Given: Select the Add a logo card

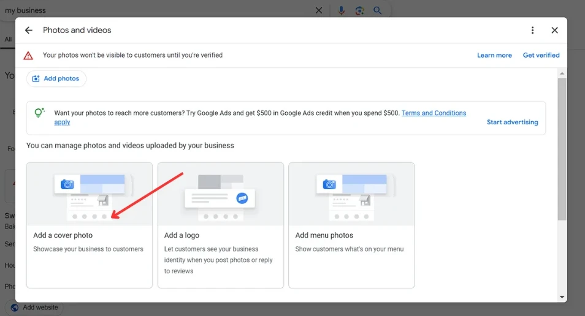Looking at the screenshot, I should pos(221,225).
